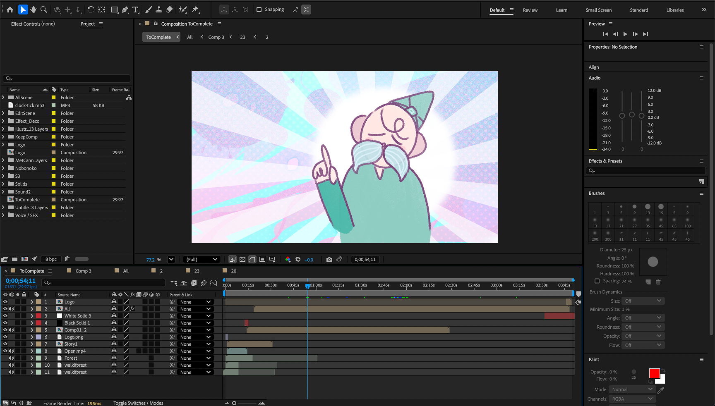Select the Rotation tool
The image size is (715, 406).
[x=91, y=10]
